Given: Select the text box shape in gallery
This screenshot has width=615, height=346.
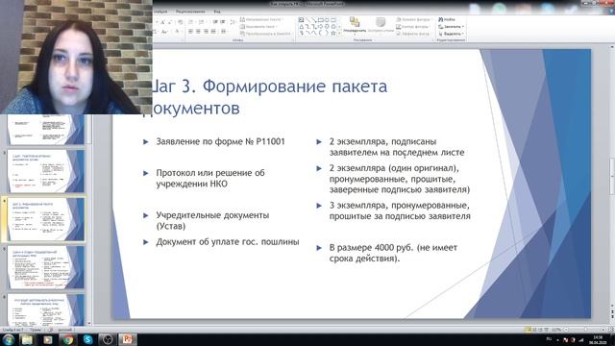Looking at the screenshot, I should click(301, 19).
